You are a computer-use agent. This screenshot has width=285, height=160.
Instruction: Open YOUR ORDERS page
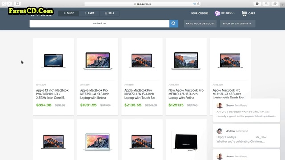[199, 13]
